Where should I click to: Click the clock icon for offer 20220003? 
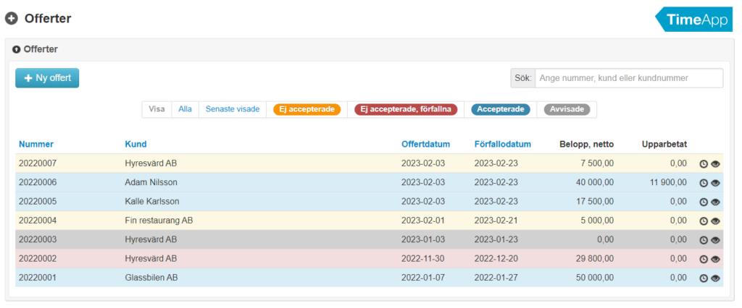[x=703, y=240]
